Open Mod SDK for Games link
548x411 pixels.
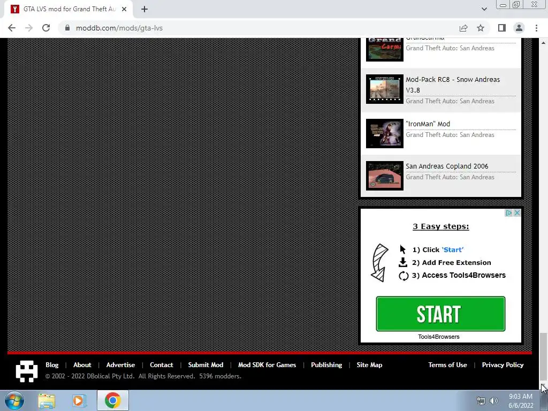click(267, 365)
